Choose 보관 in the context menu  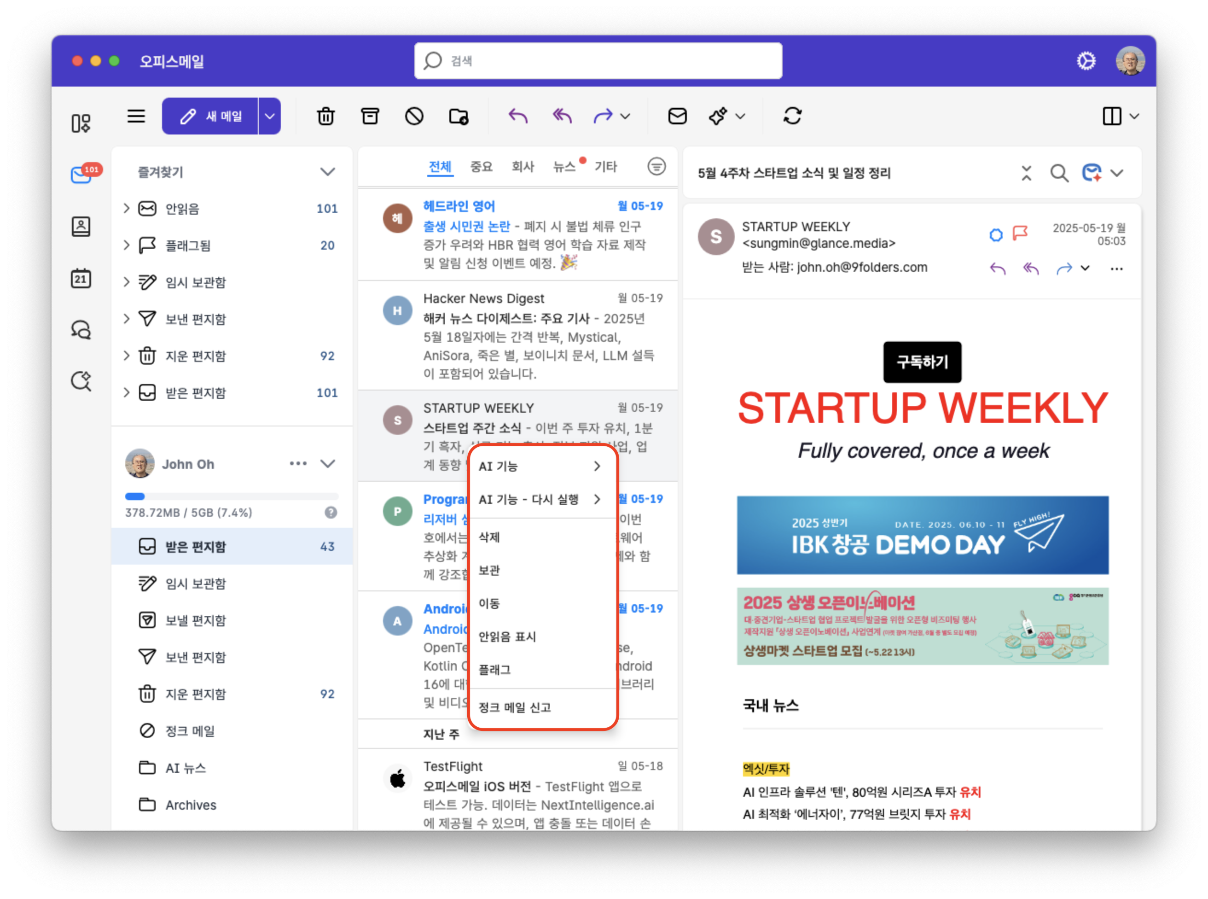(542, 570)
